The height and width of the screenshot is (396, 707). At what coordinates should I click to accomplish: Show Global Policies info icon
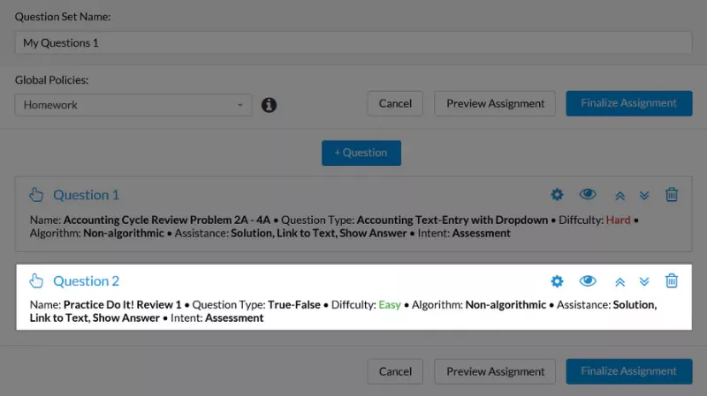tap(269, 105)
